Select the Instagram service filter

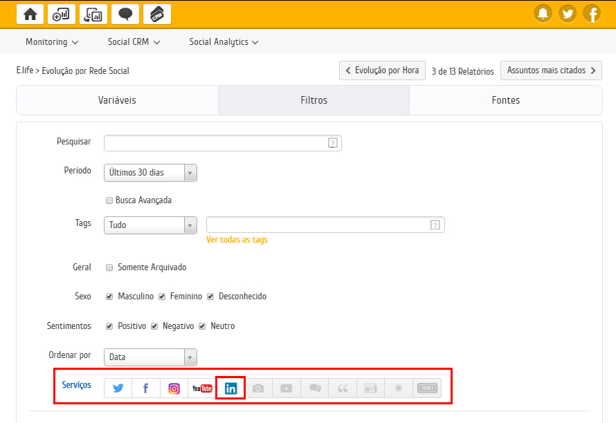click(174, 388)
